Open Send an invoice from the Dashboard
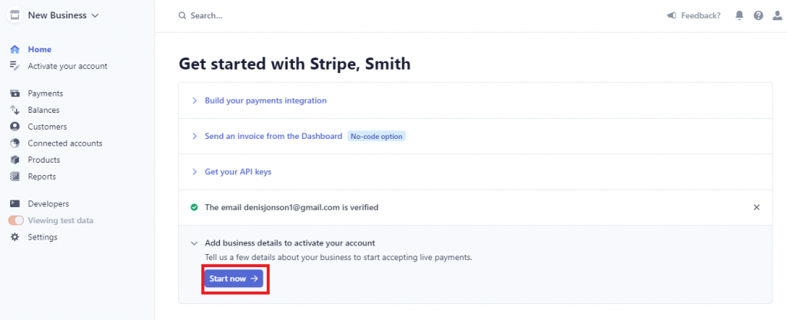This screenshot has width=787, height=320. [x=274, y=137]
